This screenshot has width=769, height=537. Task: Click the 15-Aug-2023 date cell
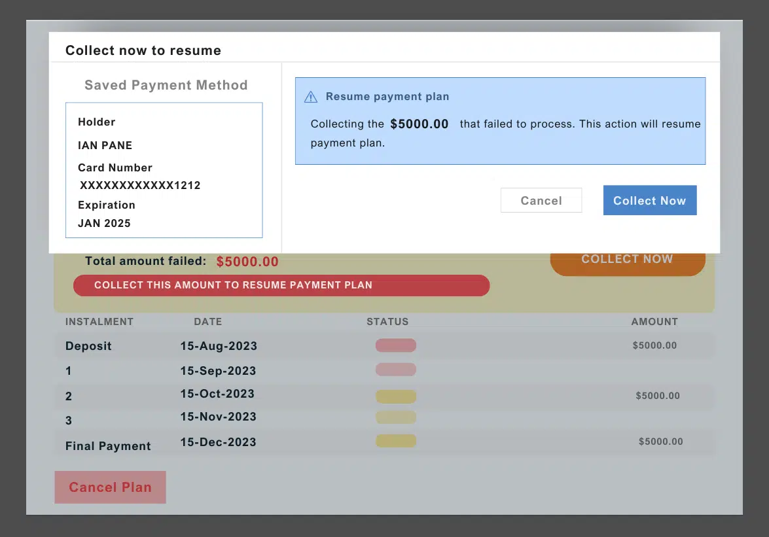219,346
